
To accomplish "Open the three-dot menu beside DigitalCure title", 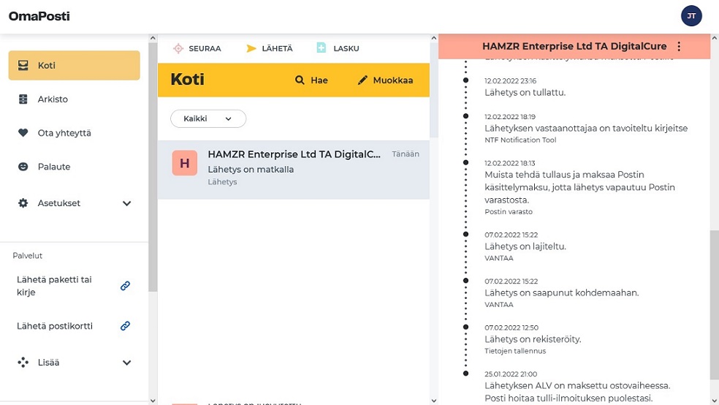I will point(679,47).
